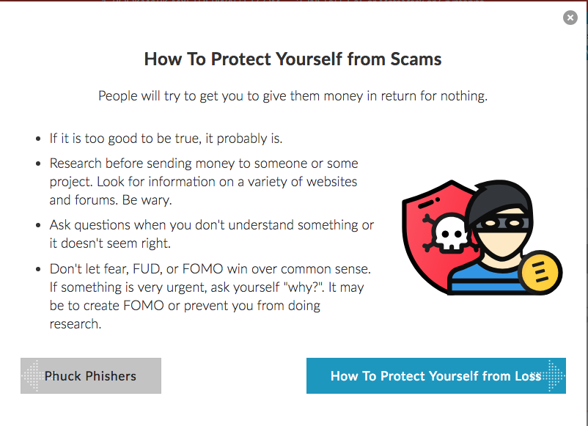Screen dimensions: 588x426
Task: Click the Ask questions bullet text
Action: pos(211,234)
